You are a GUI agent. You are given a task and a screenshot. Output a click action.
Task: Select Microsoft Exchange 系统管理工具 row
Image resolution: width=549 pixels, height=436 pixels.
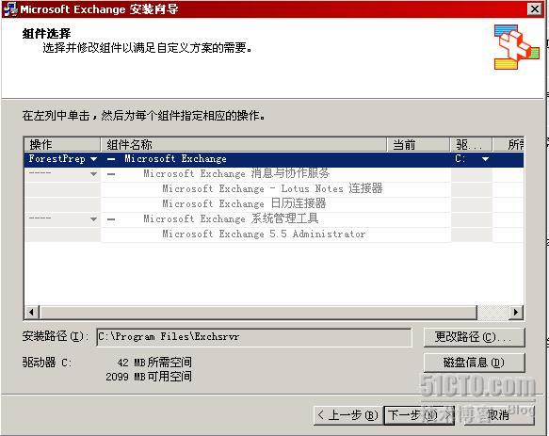click(274, 219)
